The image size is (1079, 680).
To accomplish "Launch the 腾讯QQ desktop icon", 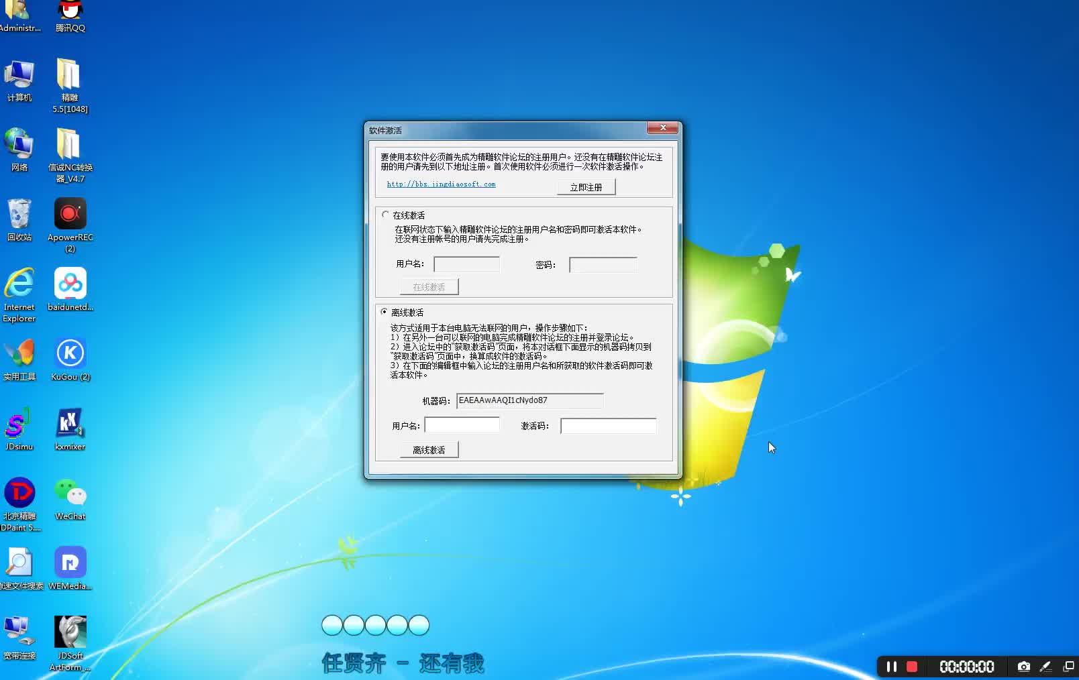I will point(70,15).
